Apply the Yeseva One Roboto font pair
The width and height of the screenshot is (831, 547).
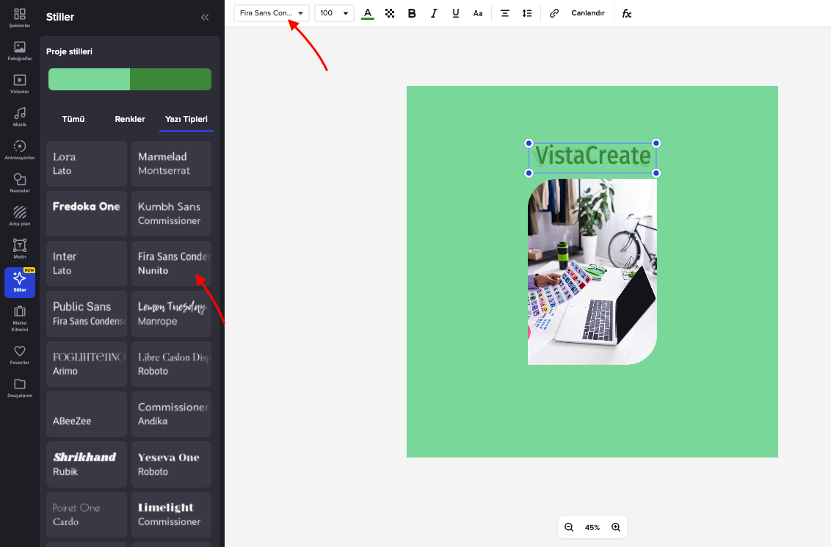[x=171, y=464]
